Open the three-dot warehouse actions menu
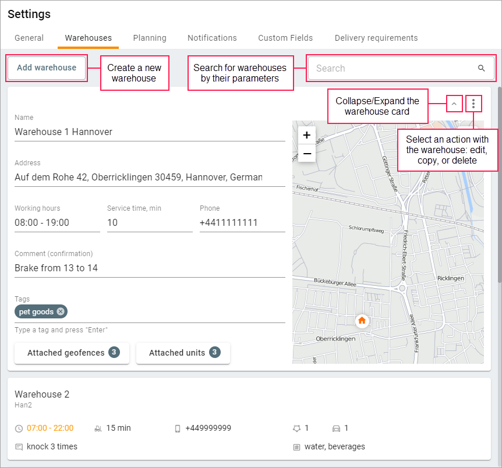Image resolution: width=502 pixels, height=468 pixels. (473, 104)
